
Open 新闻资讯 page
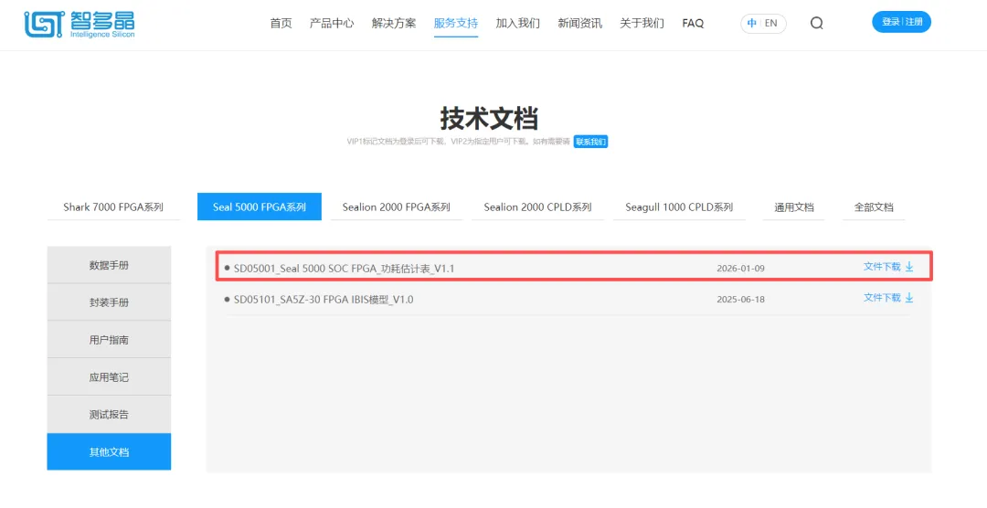click(x=579, y=23)
